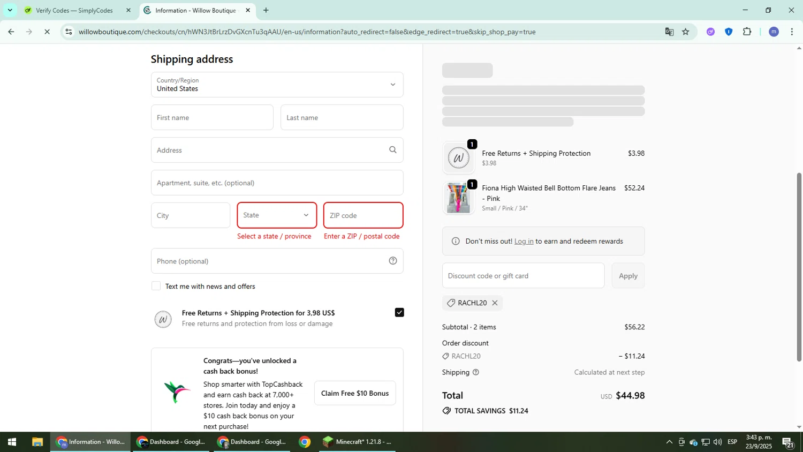Click the phone help question mark icon
The width and height of the screenshot is (803, 452).
[393, 261]
